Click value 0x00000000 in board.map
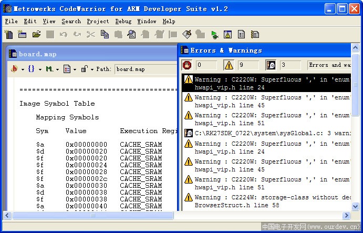 point(86,145)
